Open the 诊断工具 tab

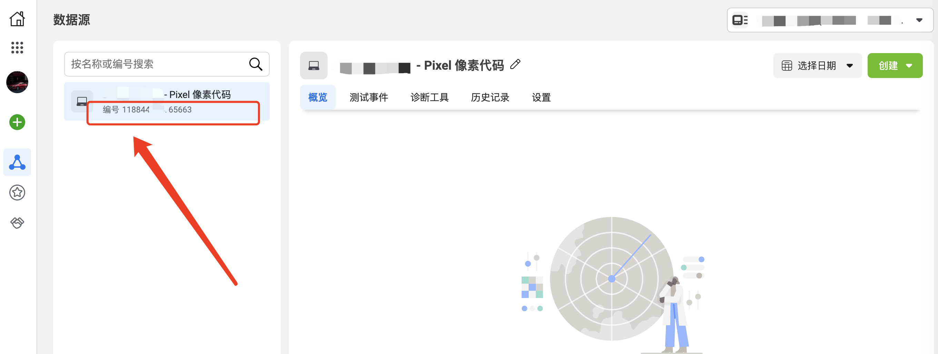429,97
